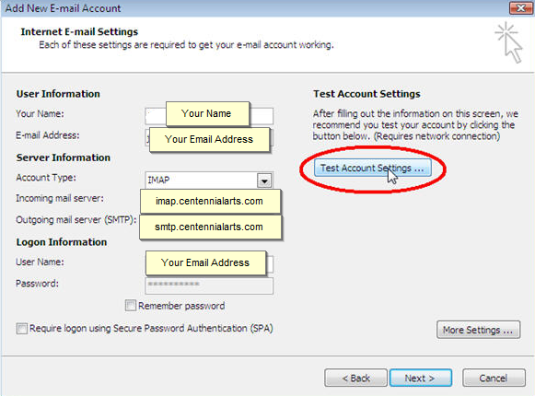This screenshot has height=396, width=535.
Task: Click the Test Account Settings button
Action: (x=373, y=168)
